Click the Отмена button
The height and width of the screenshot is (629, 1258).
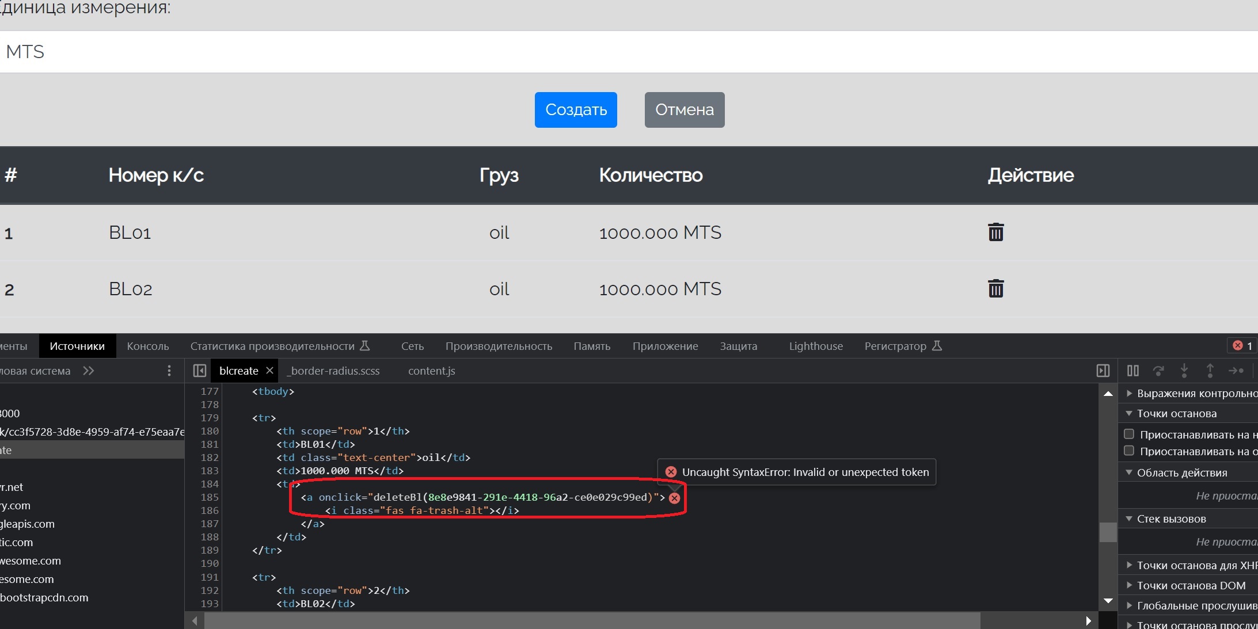[684, 110]
